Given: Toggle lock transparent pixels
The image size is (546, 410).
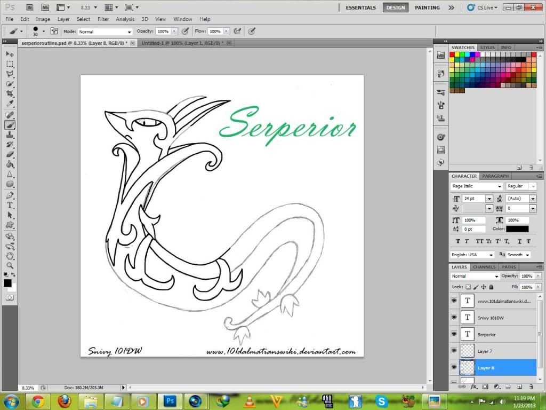Looking at the screenshot, I should click(x=468, y=287).
